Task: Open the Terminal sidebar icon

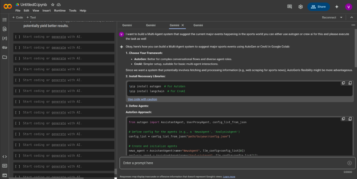Action: click(x=5, y=175)
